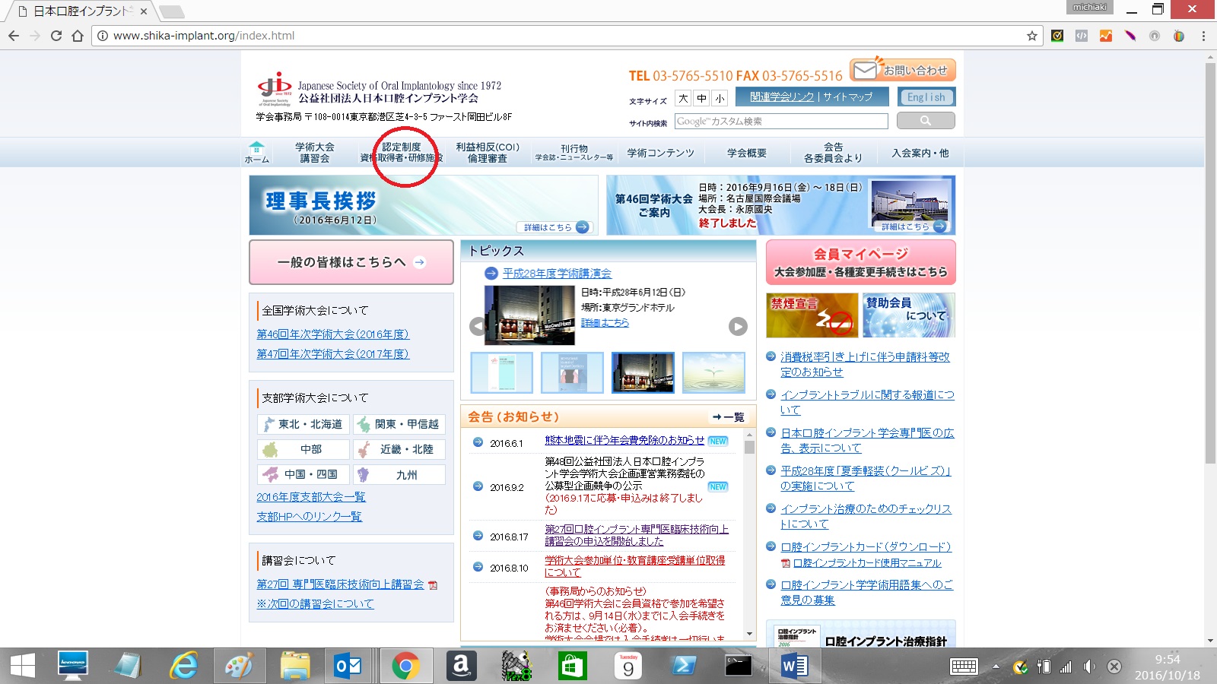This screenshot has height=684, width=1217.
Task: Click the browser reload button
Action: 56,36
